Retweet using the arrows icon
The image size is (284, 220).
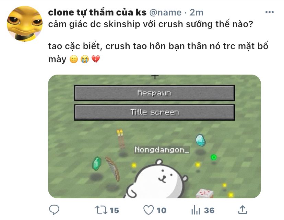(101, 210)
